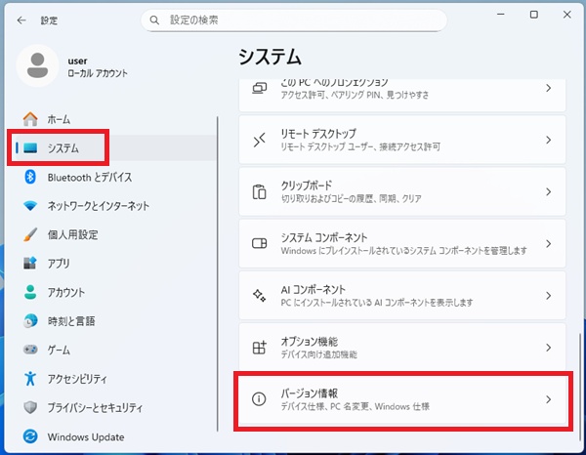
Task: Open the user account avatar
Action: [37, 65]
